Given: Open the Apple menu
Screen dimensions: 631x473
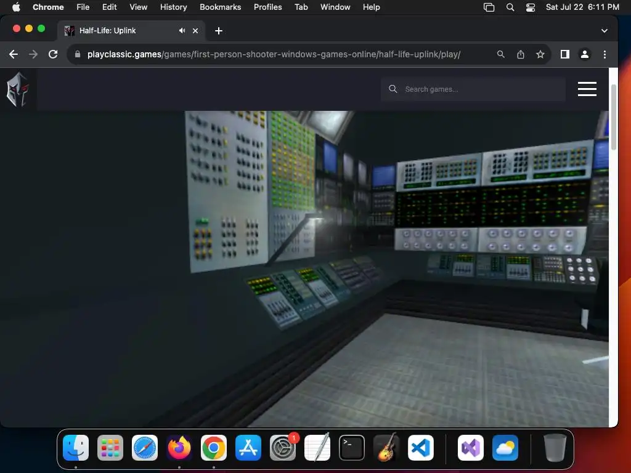Looking at the screenshot, I should [16, 7].
